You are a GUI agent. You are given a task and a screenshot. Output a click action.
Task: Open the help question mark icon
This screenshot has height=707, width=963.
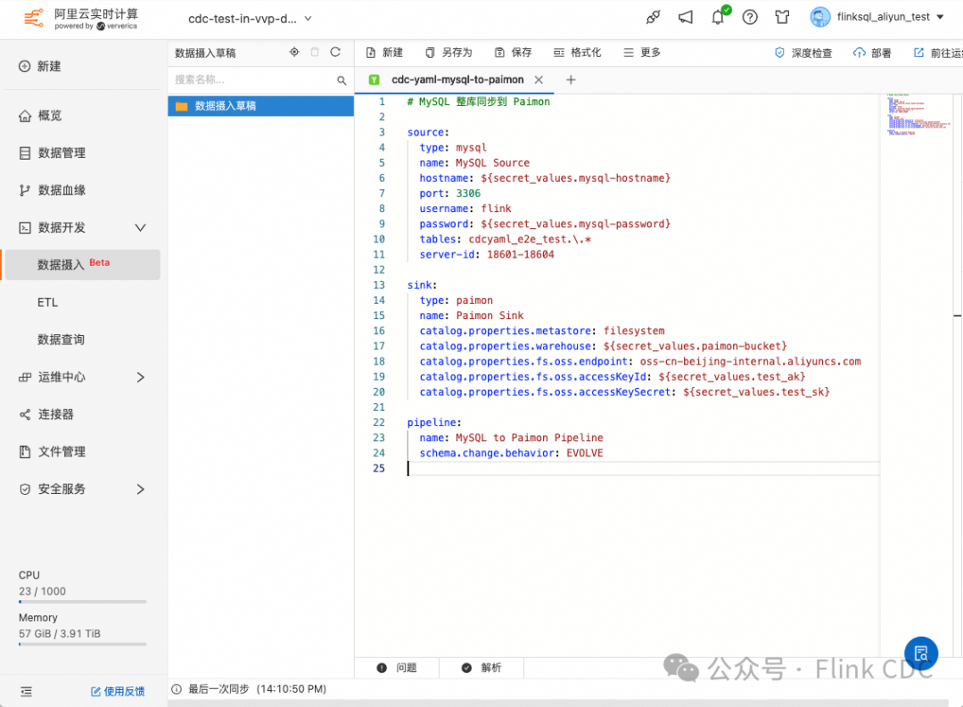(x=750, y=17)
